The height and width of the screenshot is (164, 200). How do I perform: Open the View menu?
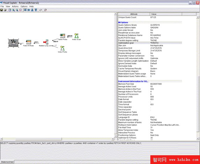[8, 6]
